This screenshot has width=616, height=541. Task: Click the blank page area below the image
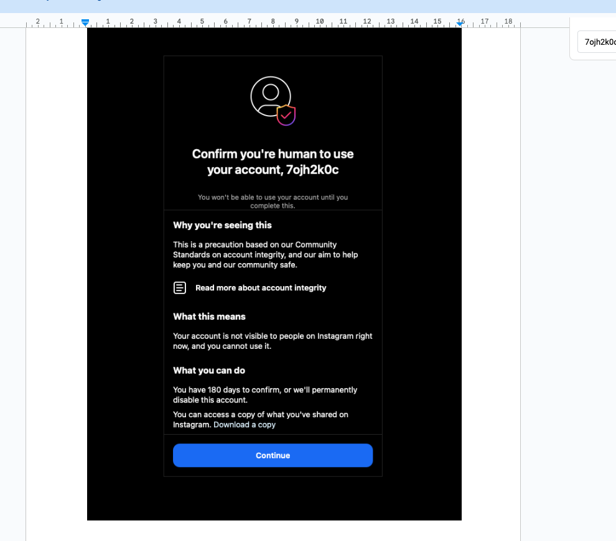[x=273, y=530]
